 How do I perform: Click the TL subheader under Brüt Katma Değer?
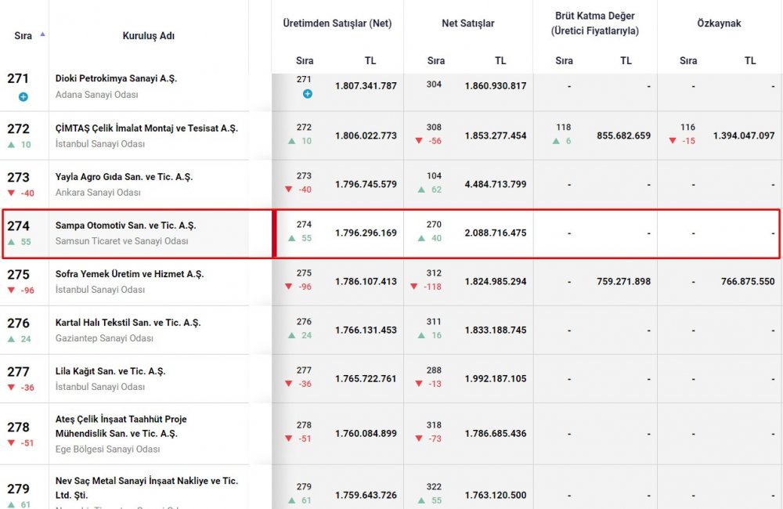(626, 60)
